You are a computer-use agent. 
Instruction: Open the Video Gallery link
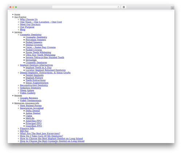pyautogui.click(x=28, y=93)
